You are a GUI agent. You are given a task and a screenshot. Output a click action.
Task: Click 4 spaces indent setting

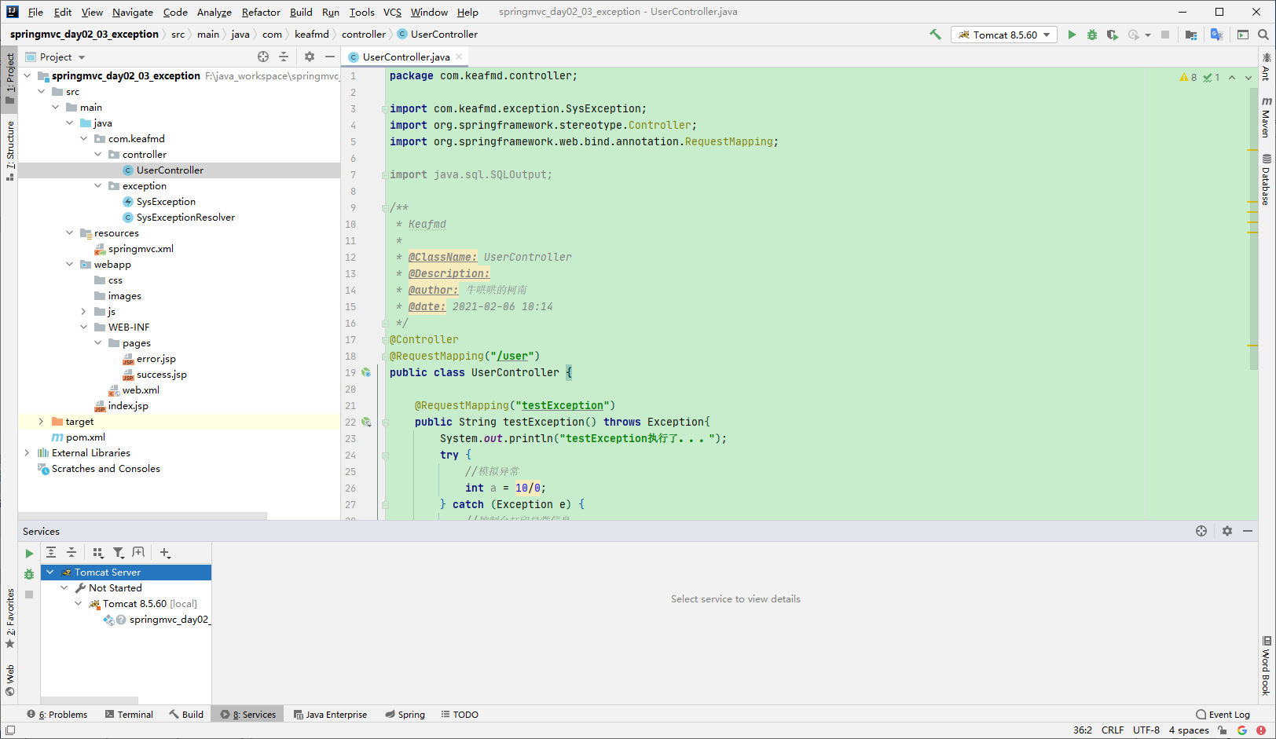pos(1189,730)
